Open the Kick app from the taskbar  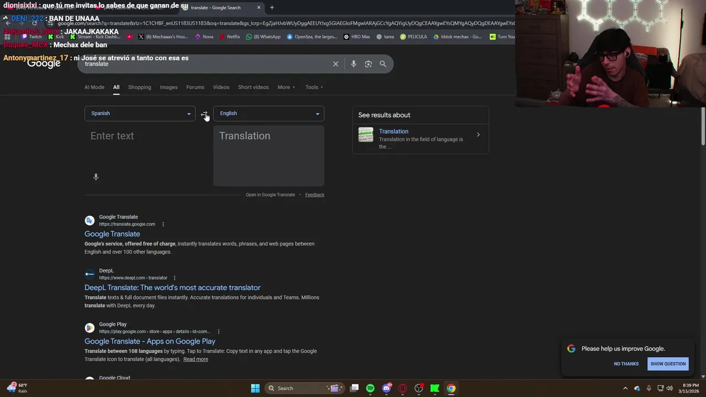435,388
